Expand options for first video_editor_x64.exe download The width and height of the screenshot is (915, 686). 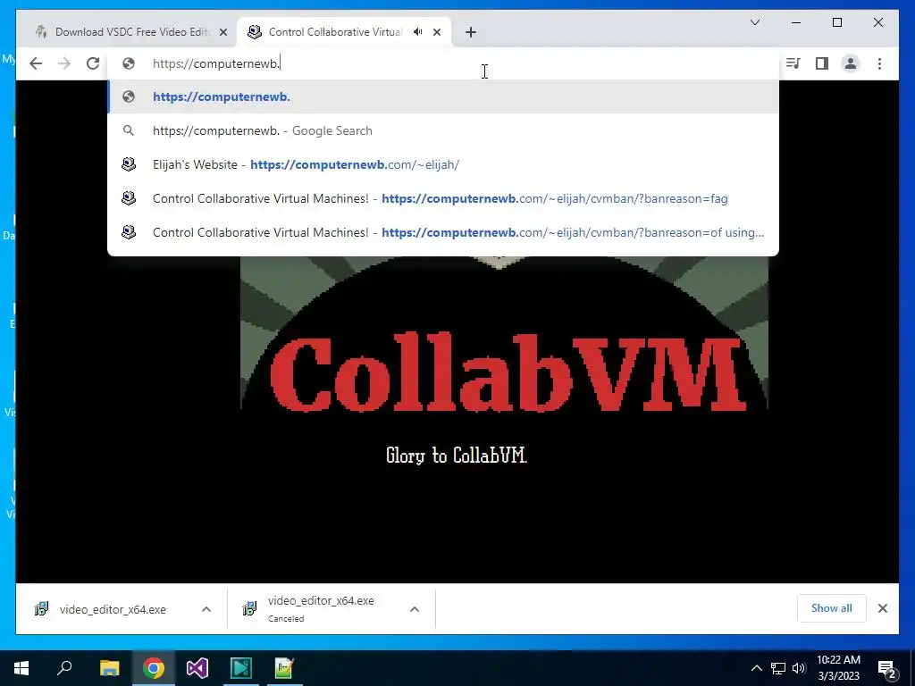[x=206, y=609]
